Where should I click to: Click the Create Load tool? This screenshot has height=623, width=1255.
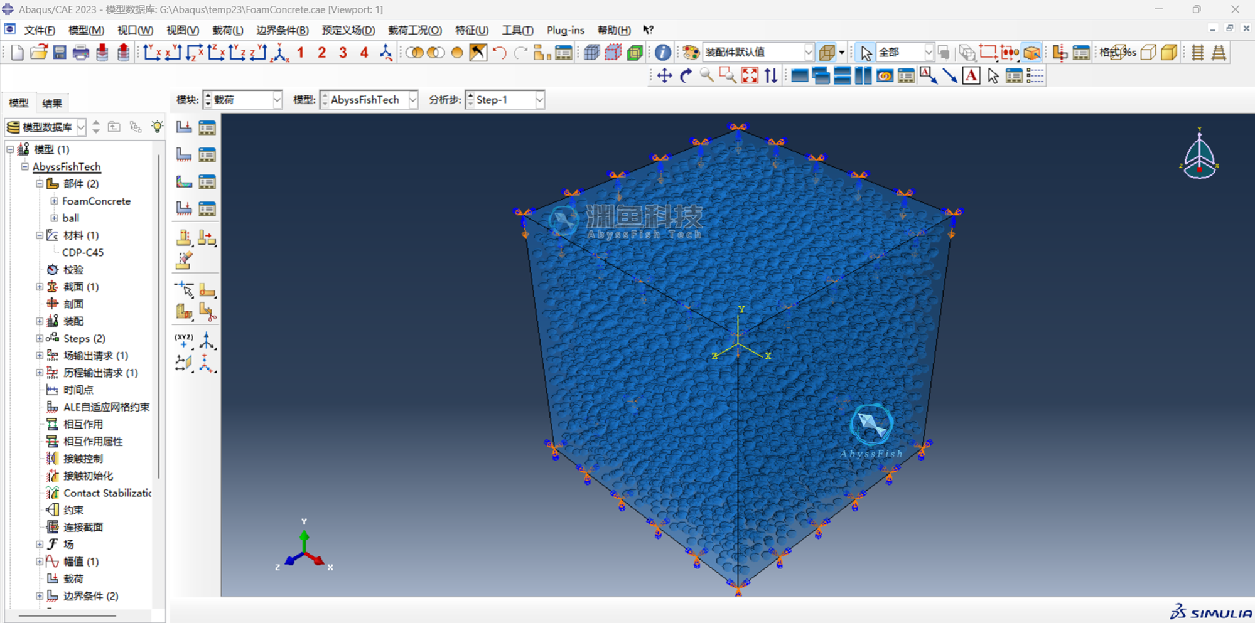click(x=184, y=127)
